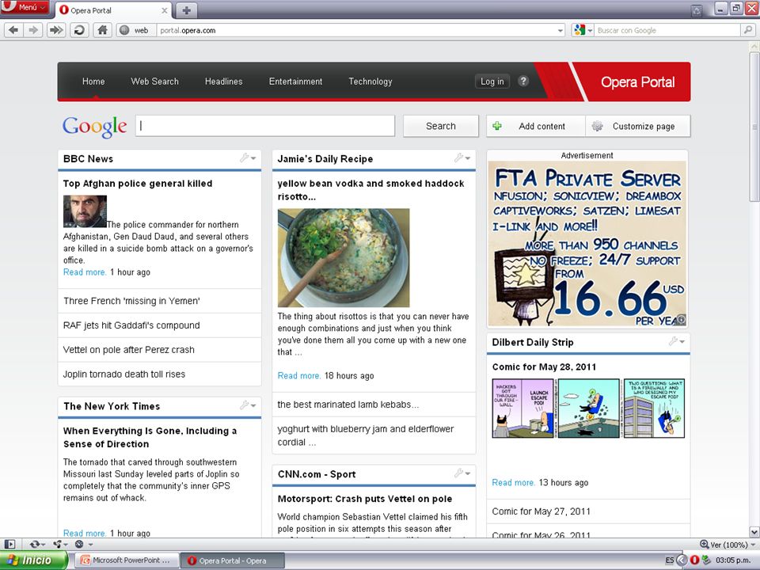Open the closed tabs trash icon
Image resolution: width=760 pixels, height=570 pixels.
point(697,10)
